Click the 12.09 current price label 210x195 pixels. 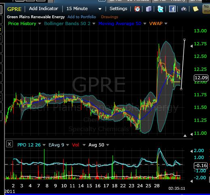[x=201, y=78]
